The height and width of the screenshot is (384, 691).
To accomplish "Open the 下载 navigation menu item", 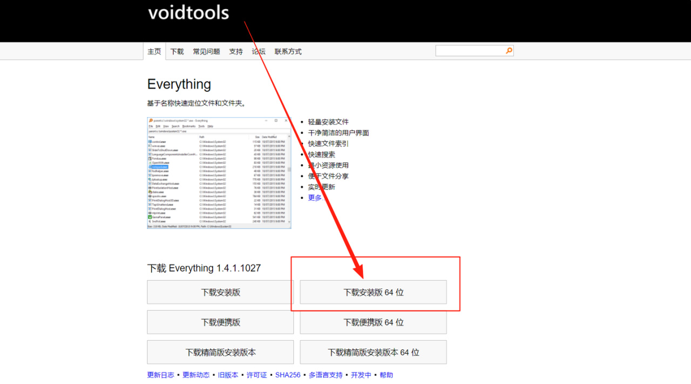I will (x=177, y=51).
